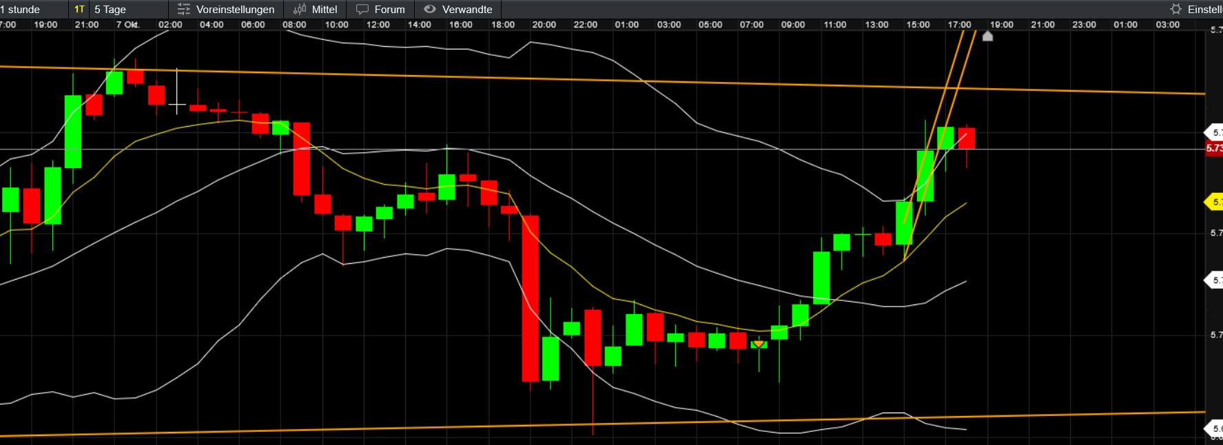Open the Forum speech-bubble icon
Screen dimensions: 1223x445
pos(362,10)
